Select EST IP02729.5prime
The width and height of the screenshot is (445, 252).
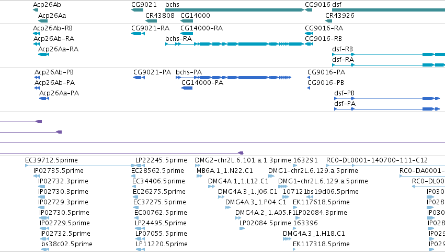(x=65, y=224)
